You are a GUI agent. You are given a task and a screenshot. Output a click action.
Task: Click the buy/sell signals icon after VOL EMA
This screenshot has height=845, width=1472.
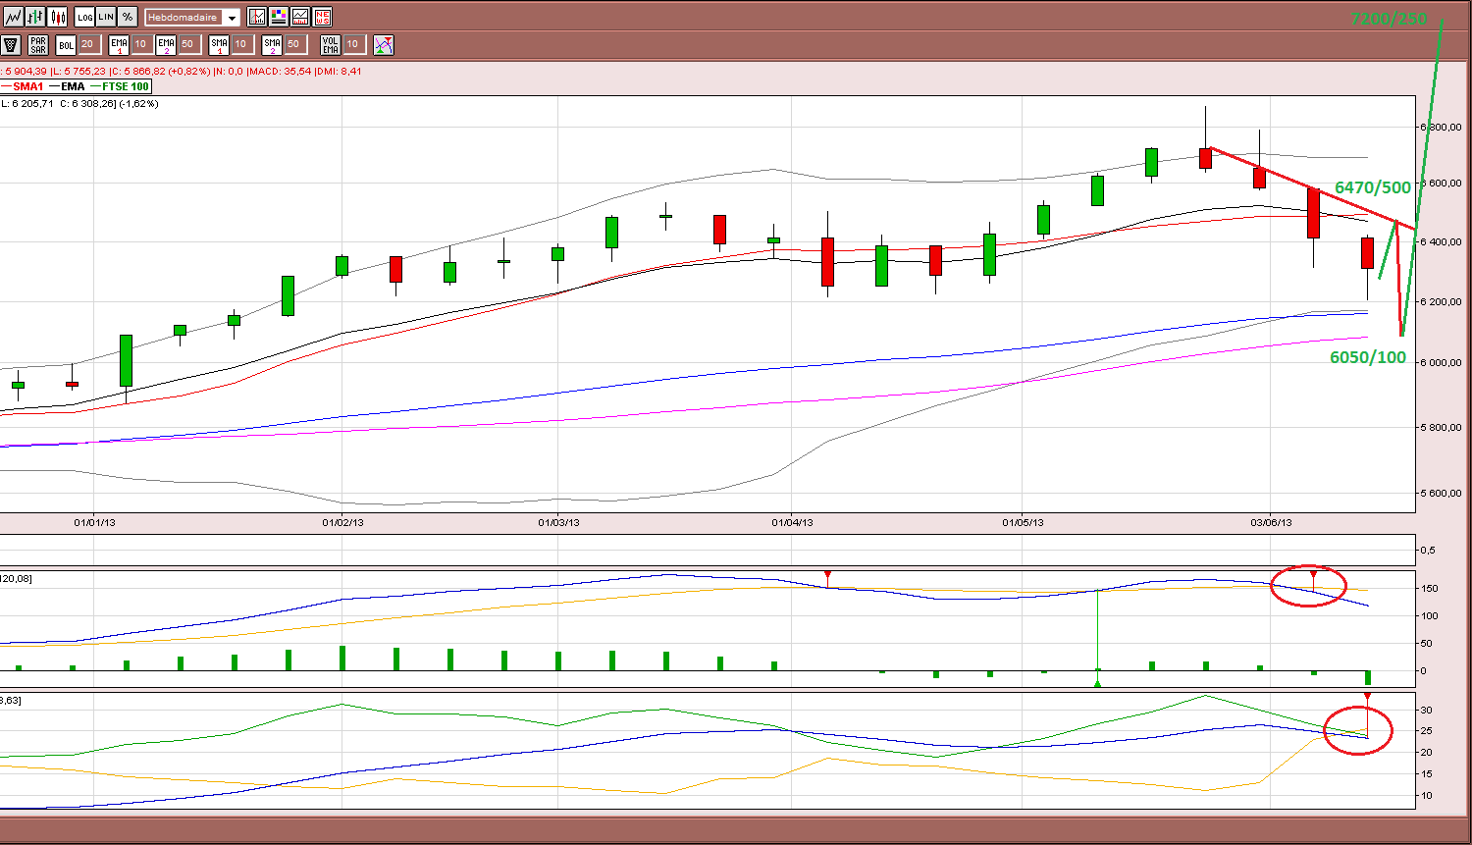point(384,45)
